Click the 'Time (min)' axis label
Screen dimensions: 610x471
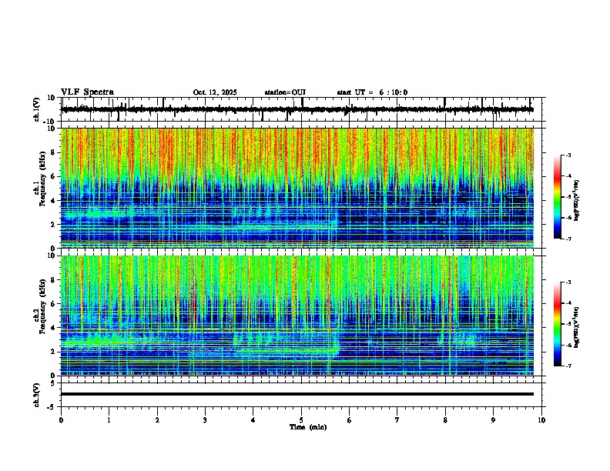[x=308, y=427]
